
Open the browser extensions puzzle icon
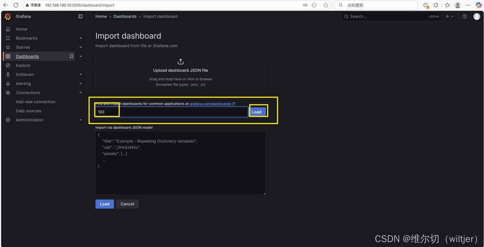pos(436,5)
